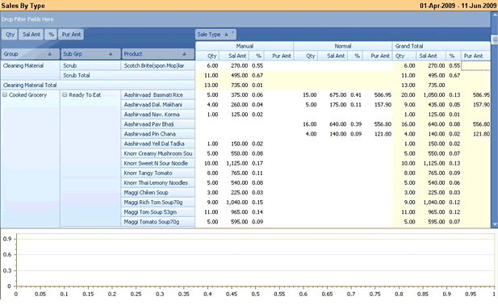Click the % data field button
The height and width of the screenshot is (305, 498).
click(51, 34)
